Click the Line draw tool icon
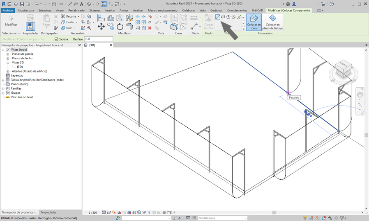The height and width of the screenshot is (221, 369). point(218,17)
